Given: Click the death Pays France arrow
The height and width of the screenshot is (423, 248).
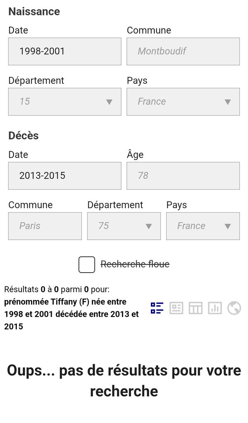Looking at the screenshot, I should pos(228,226).
